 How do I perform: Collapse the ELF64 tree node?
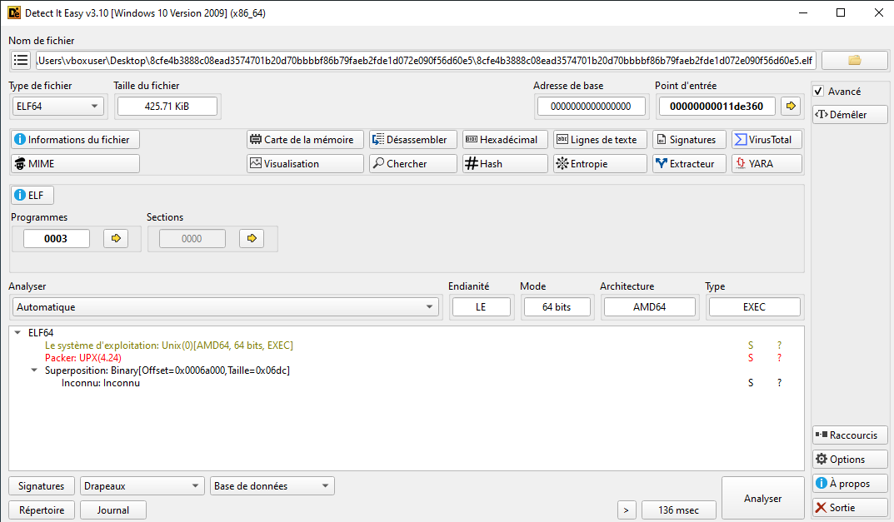tap(17, 332)
